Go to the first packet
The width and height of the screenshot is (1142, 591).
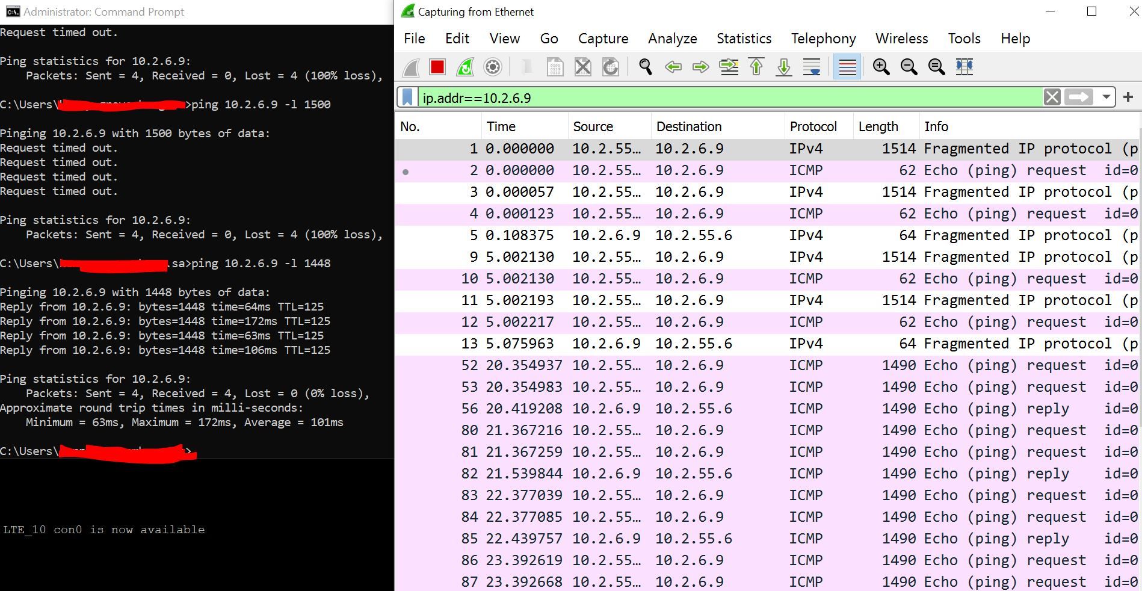click(x=756, y=67)
